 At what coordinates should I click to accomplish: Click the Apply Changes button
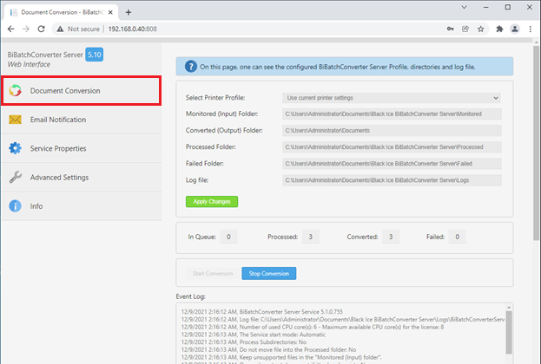(211, 201)
